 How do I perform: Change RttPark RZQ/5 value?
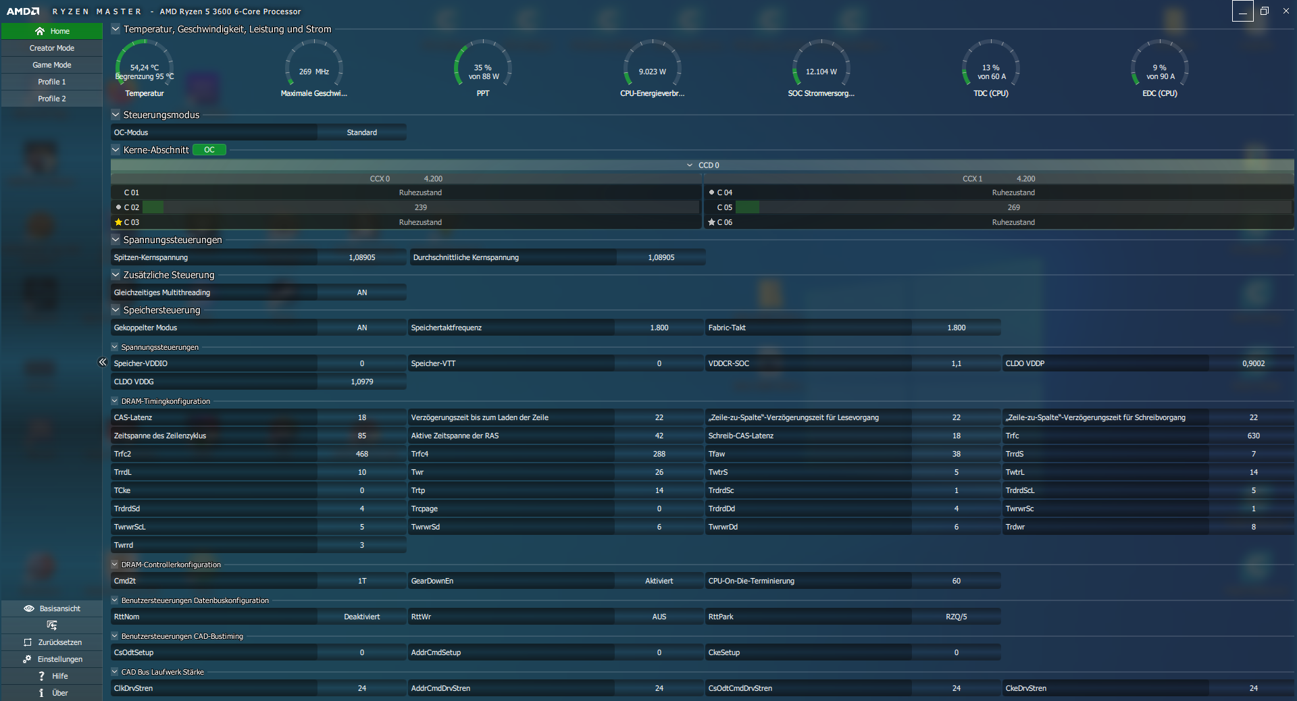[957, 617]
